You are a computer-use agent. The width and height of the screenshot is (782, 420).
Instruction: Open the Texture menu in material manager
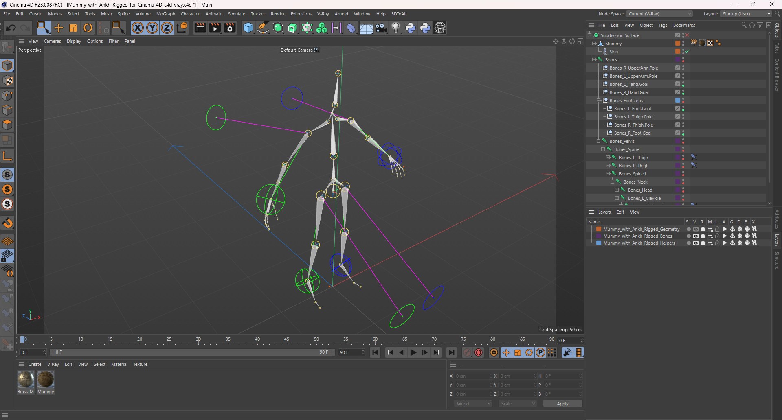pyautogui.click(x=140, y=364)
